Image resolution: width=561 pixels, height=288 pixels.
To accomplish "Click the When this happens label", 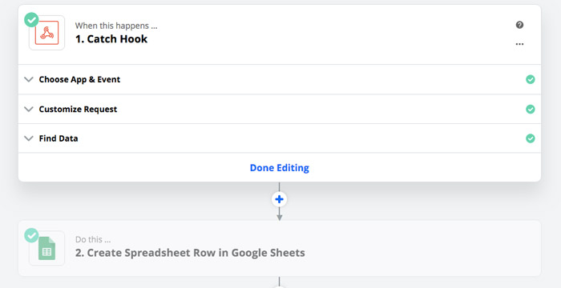I will click(116, 26).
